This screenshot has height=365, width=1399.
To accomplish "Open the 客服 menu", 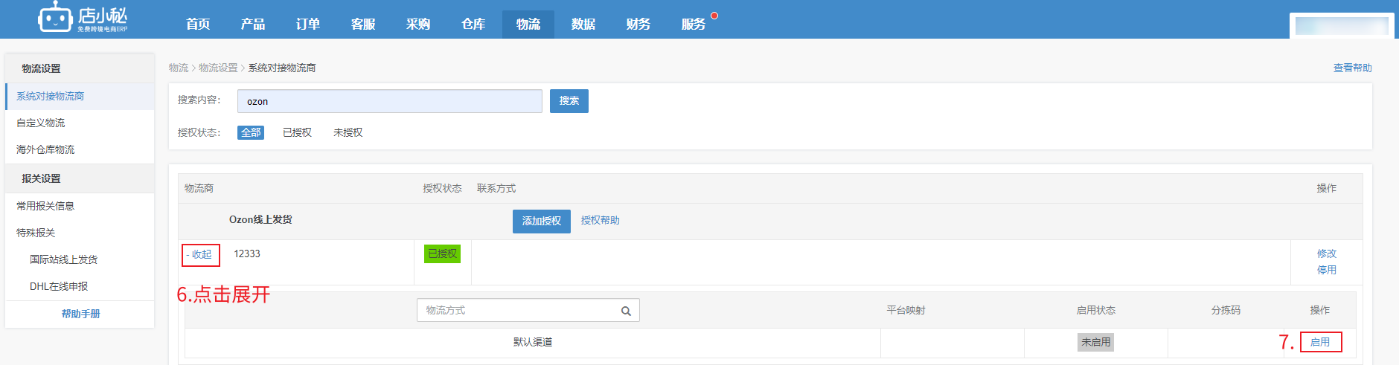I will [363, 24].
